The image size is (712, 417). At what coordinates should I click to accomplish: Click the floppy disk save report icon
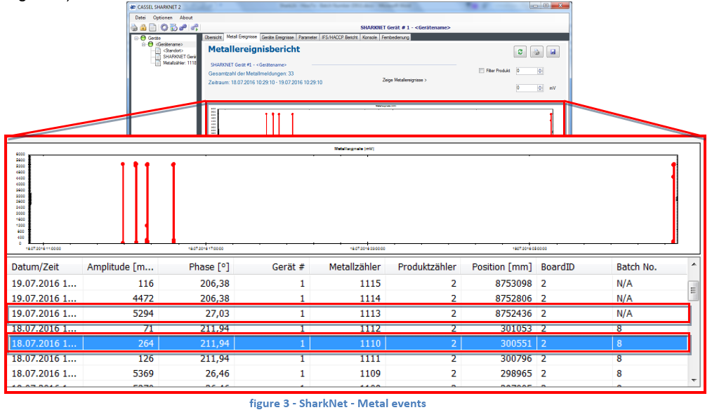[x=553, y=53]
